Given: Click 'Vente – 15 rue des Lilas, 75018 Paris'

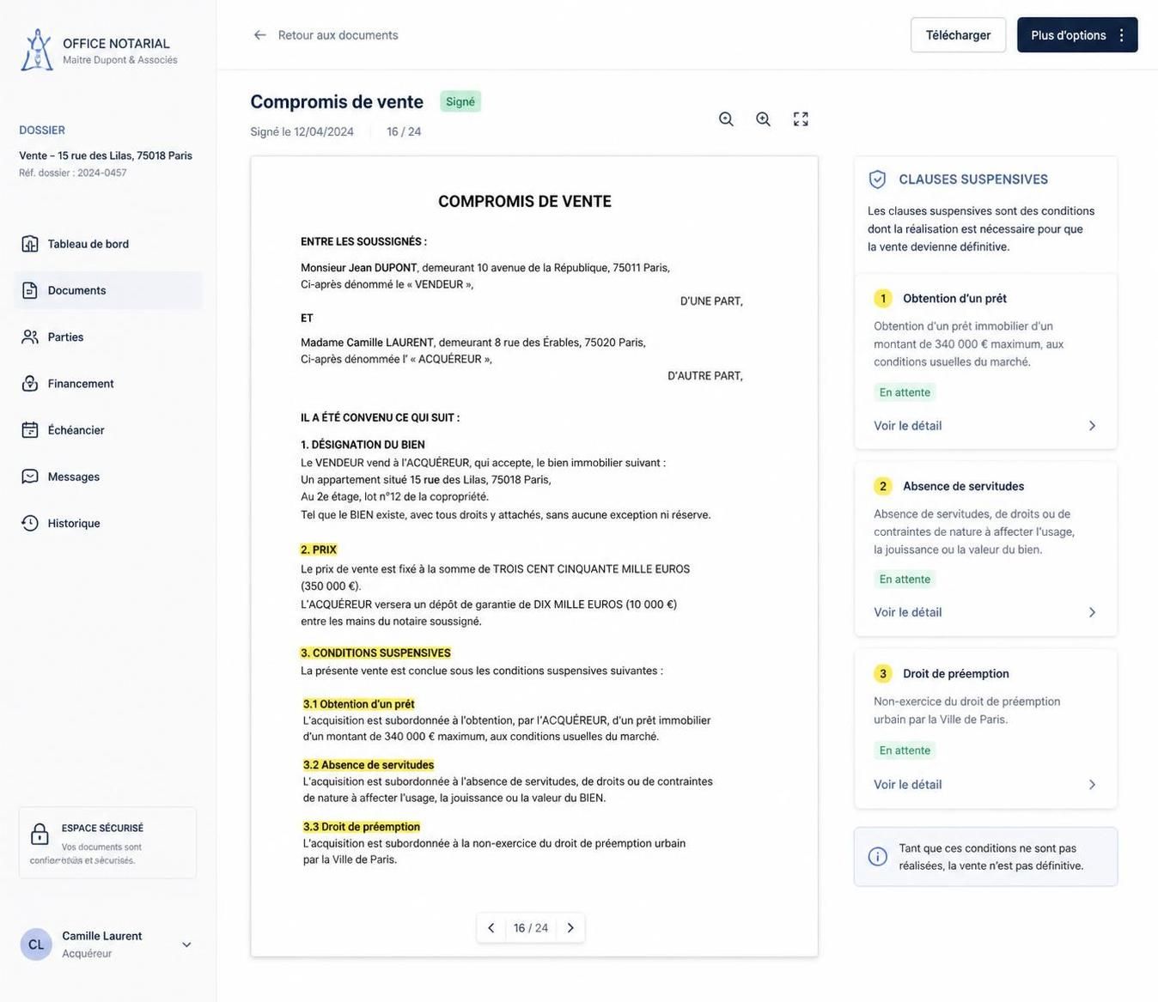Looking at the screenshot, I should (106, 155).
